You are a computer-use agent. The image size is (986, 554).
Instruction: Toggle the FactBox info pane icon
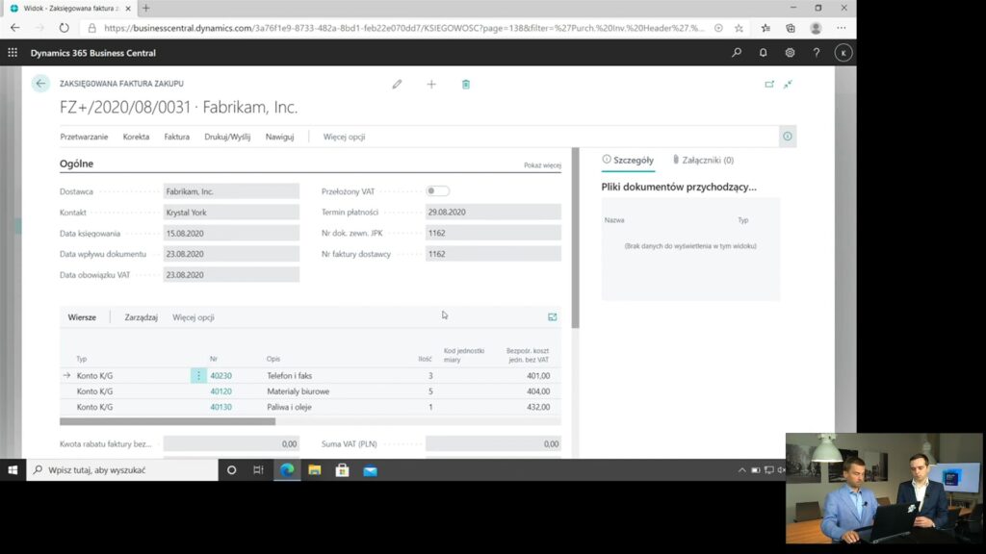point(788,137)
